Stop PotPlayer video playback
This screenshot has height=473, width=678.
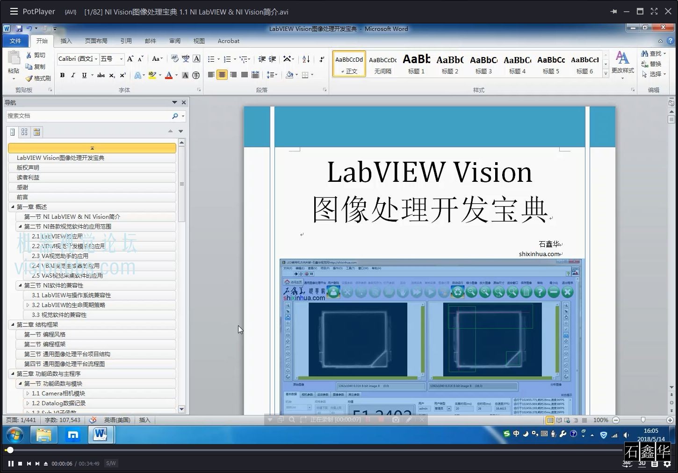click(x=20, y=464)
